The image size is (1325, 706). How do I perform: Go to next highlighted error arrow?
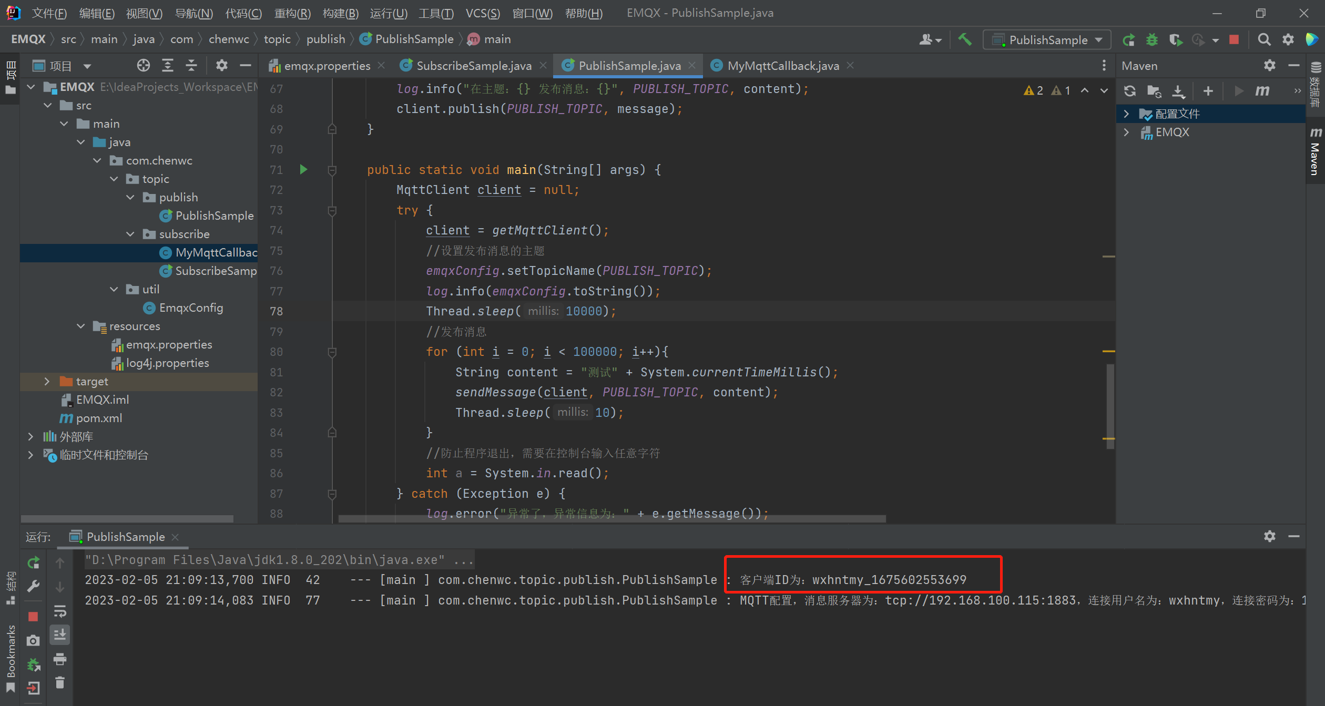[x=1104, y=90]
